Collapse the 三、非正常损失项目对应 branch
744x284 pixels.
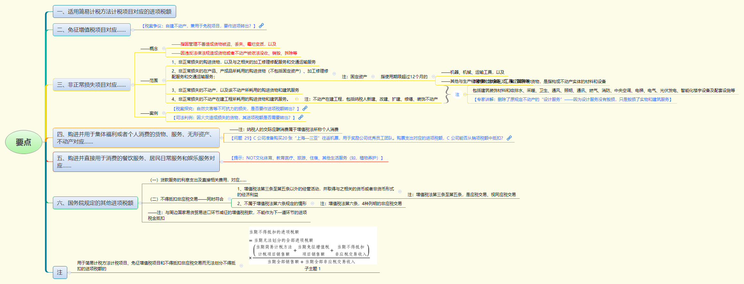pos(133,85)
